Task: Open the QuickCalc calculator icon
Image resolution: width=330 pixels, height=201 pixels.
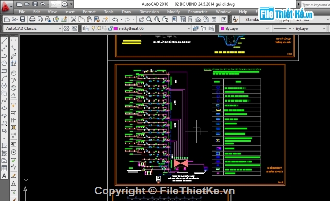Action: 214,20
